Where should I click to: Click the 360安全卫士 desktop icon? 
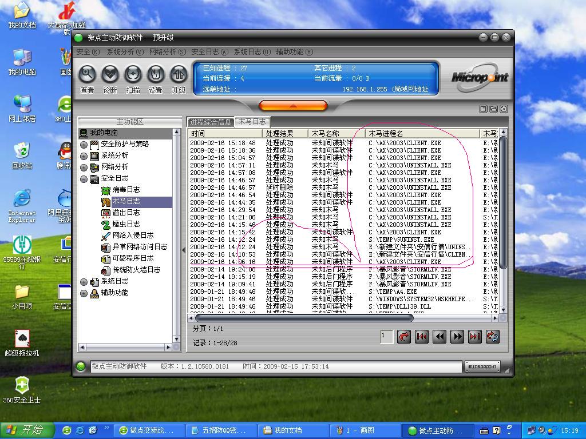point(22,390)
